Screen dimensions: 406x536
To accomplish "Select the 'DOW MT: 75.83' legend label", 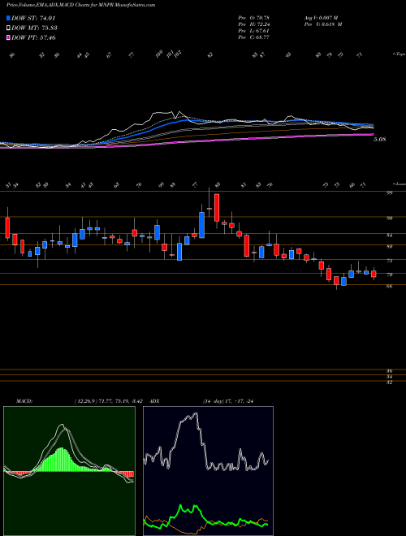I will 34,28.
